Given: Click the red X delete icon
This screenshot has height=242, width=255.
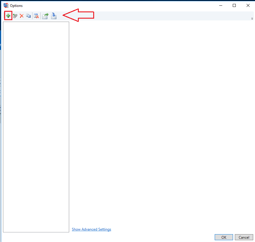Looking at the screenshot, I should point(22,16).
